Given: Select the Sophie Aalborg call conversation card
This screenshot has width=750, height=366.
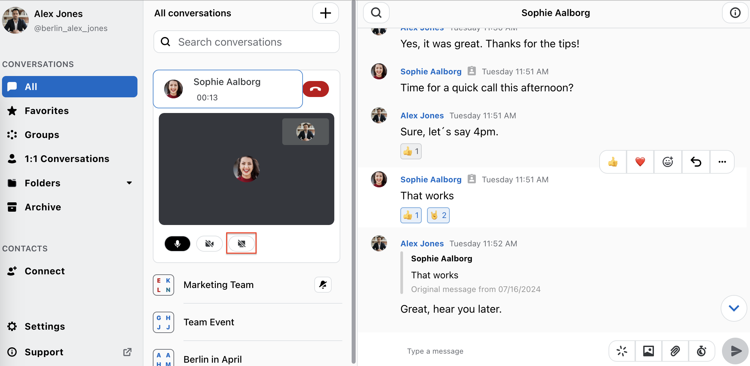Looking at the screenshot, I should 228,89.
